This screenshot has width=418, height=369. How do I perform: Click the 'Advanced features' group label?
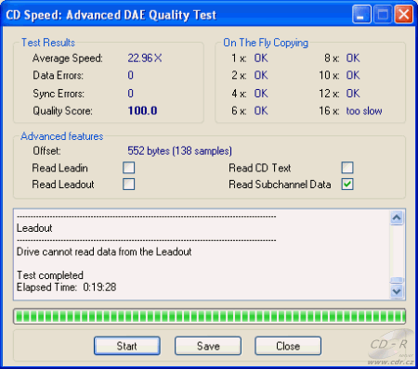pyautogui.click(x=62, y=136)
